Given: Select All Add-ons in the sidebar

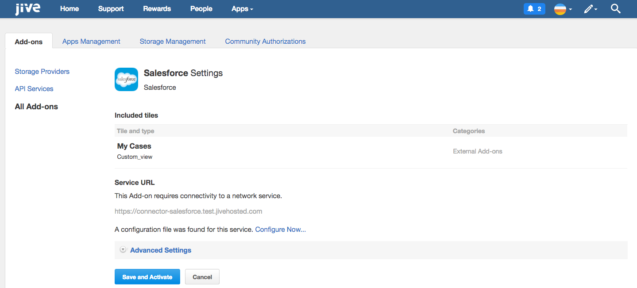Looking at the screenshot, I should 36,107.
